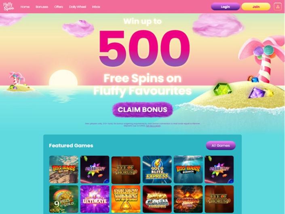Select the Big Bass Bonanza thumbnail

coord(188,169)
